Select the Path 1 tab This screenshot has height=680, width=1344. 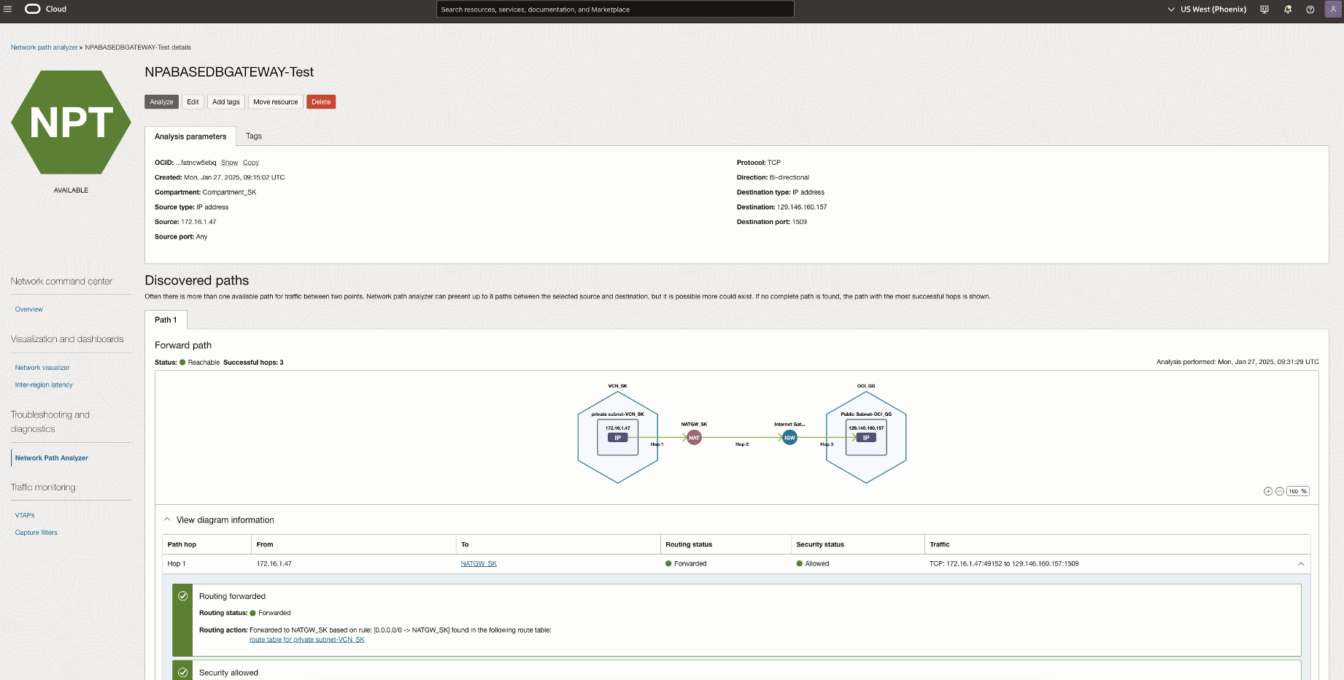pyautogui.click(x=166, y=320)
